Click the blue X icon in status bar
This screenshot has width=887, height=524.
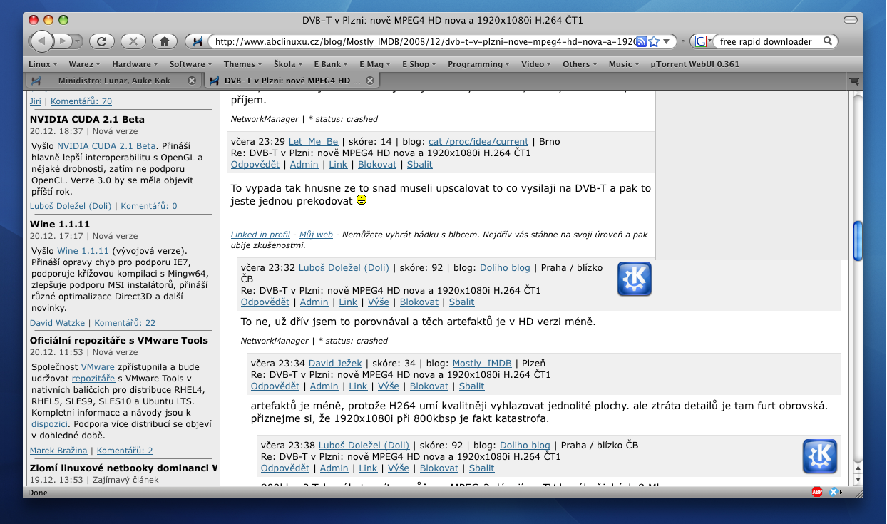coord(833,492)
